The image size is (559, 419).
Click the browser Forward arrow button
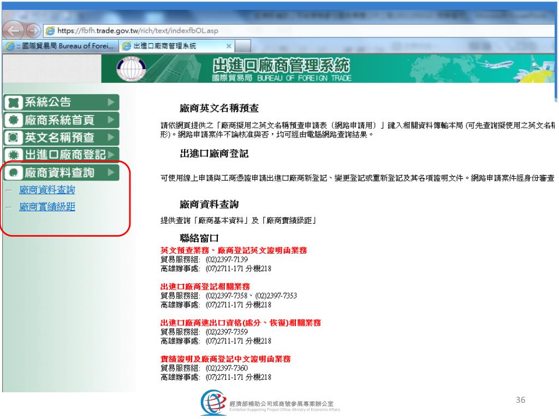coord(33,31)
